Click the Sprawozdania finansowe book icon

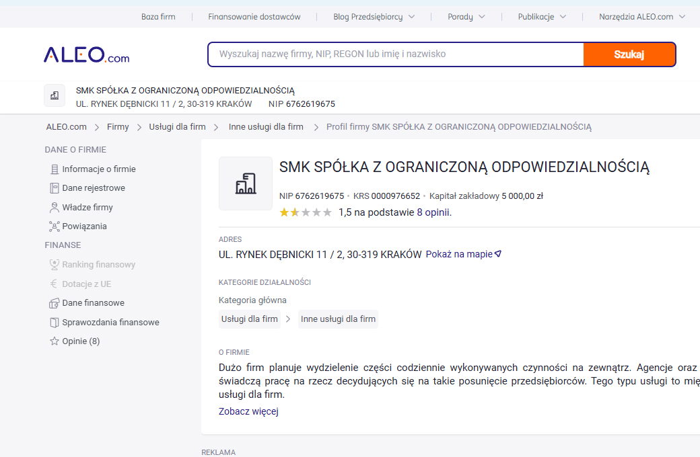point(55,323)
